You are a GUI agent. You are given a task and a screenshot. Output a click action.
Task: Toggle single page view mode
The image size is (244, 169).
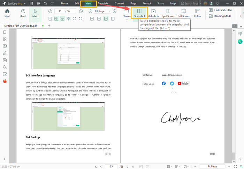tap(50, 19)
